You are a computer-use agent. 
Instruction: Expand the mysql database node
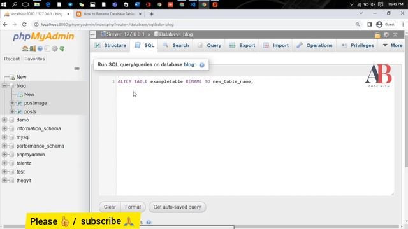coord(4,137)
